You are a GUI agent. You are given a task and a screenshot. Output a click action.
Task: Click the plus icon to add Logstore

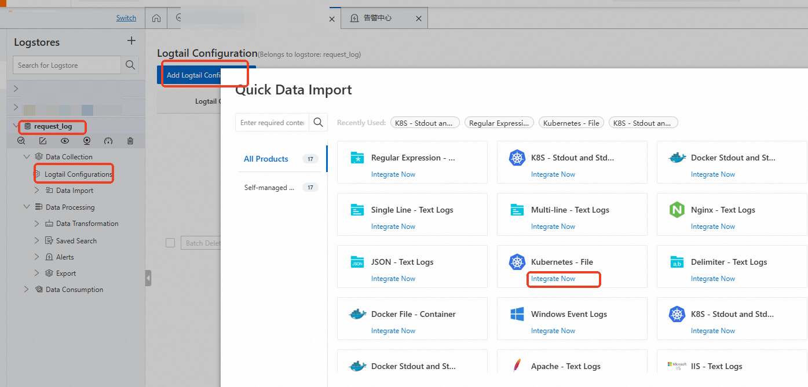pos(131,41)
